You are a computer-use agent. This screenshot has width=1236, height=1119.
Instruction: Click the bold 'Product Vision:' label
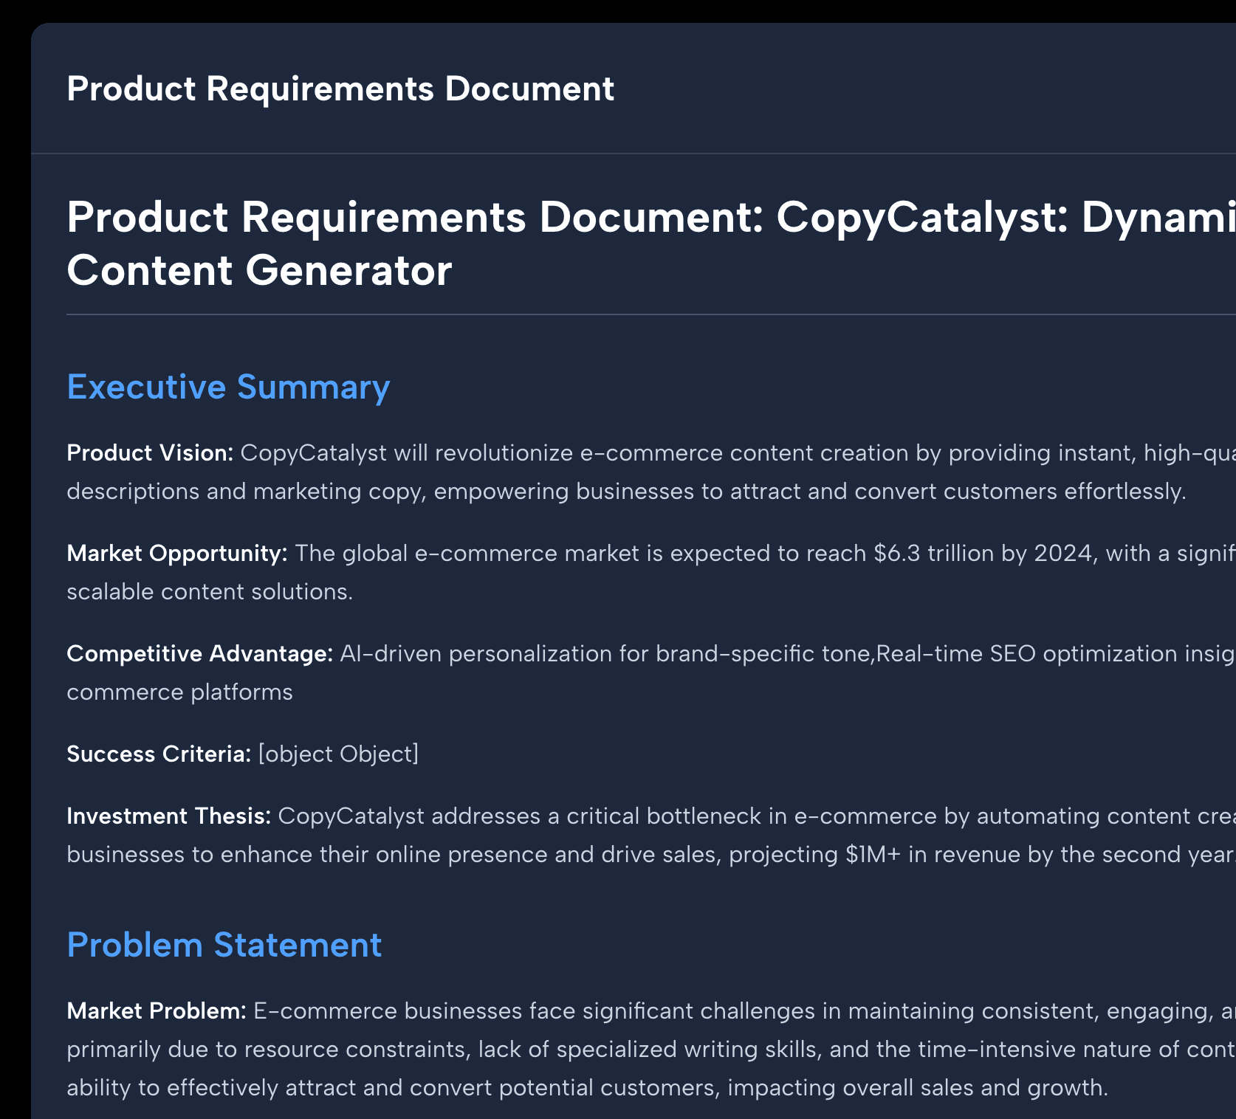pyautogui.click(x=150, y=452)
